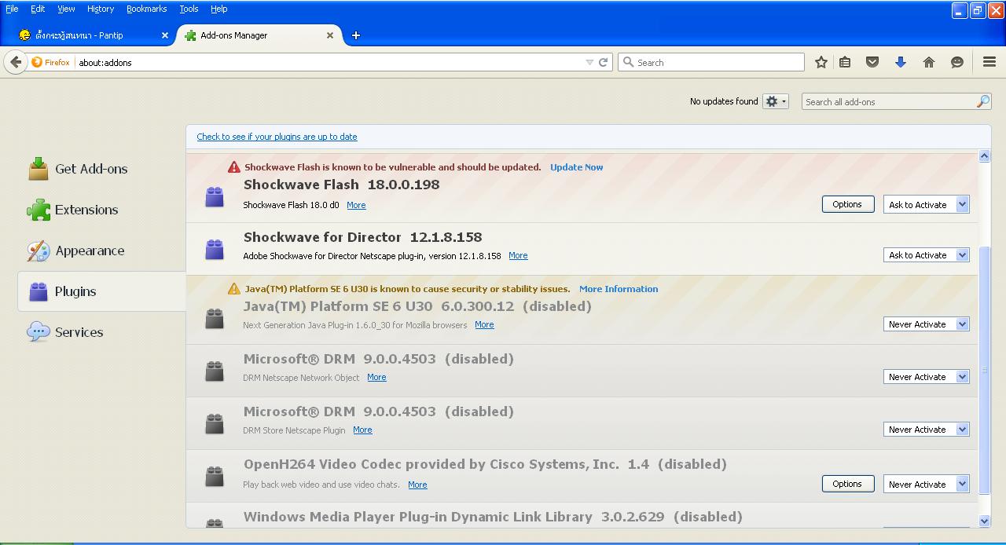Bookmark this page with the star icon
The width and height of the screenshot is (1006, 545).
[821, 62]
